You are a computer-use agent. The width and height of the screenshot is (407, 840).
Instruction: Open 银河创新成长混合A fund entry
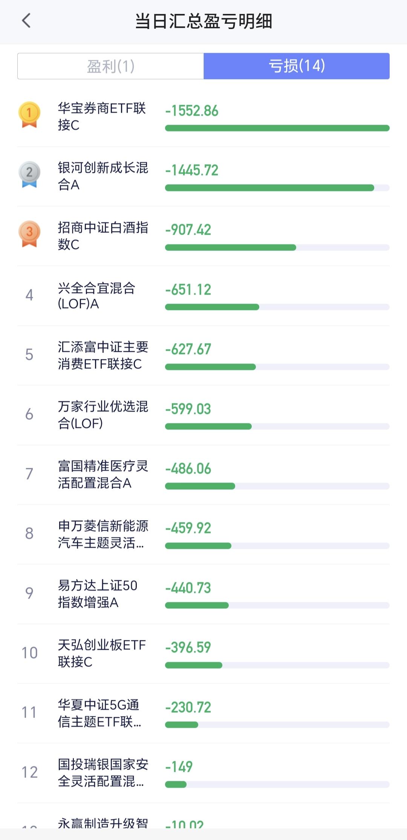click(x=103, y=176)
